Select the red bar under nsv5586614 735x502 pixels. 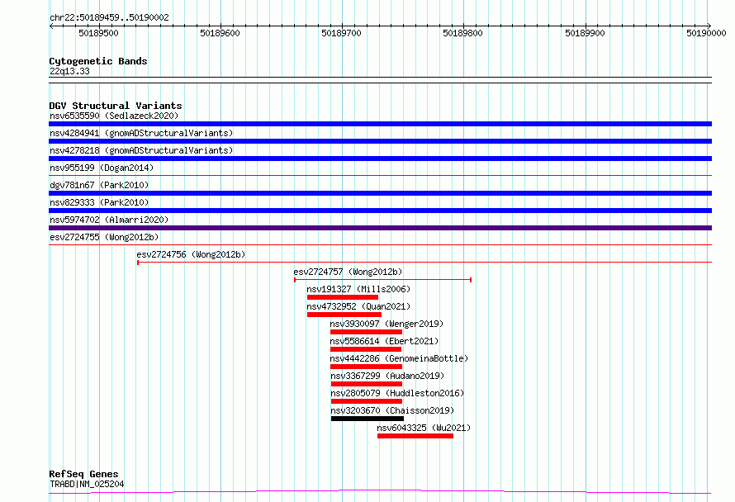(366, 349)
